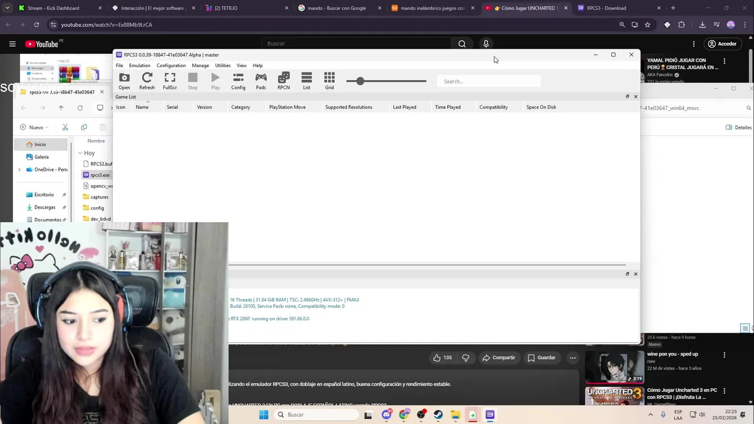Sort by Space On Disk column

[x=541, y=107]
